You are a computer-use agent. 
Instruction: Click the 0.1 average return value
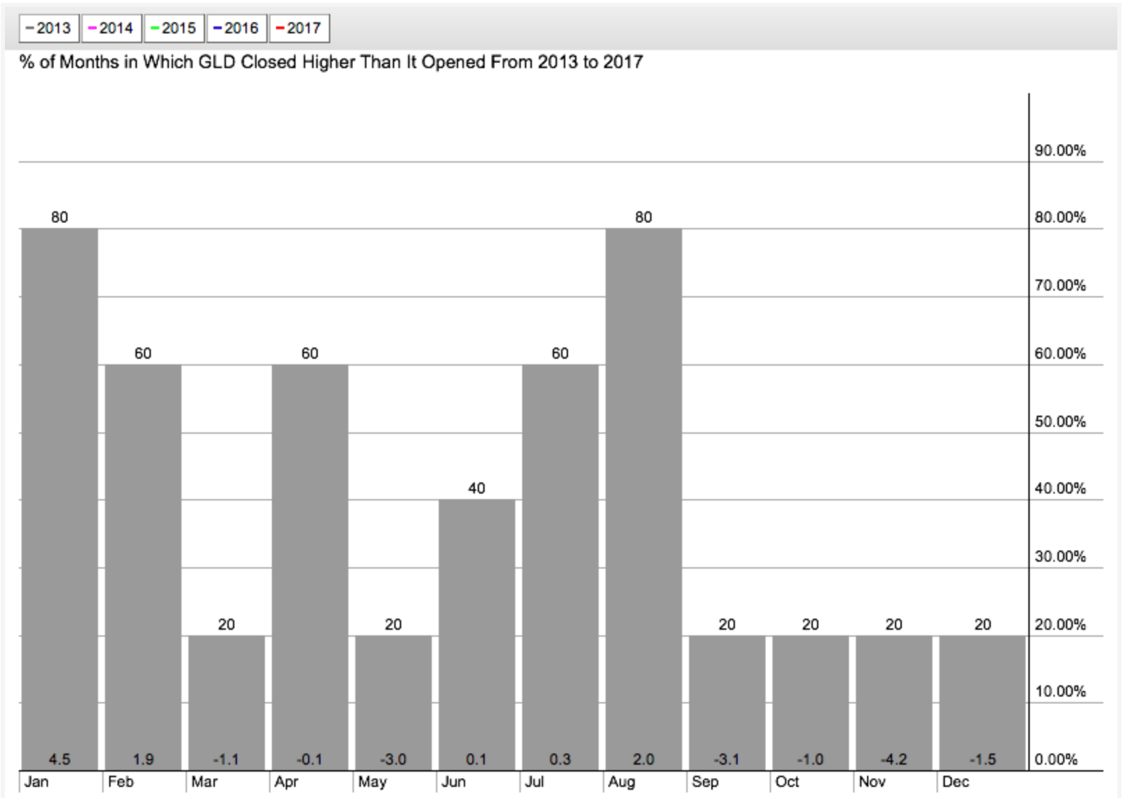tap(477, 760)
